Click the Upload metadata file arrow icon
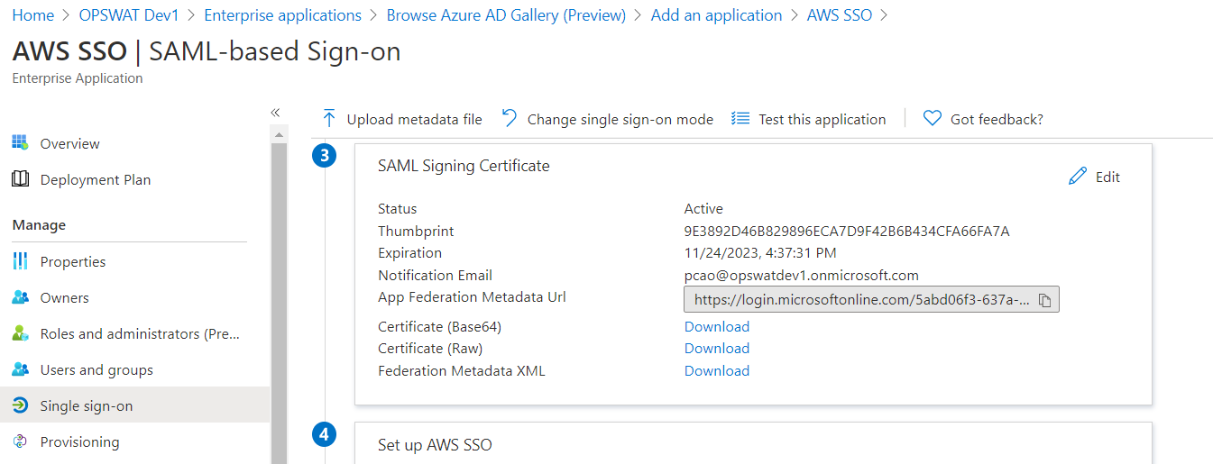This screenshot has height=464, width=1213. point(329,119)
